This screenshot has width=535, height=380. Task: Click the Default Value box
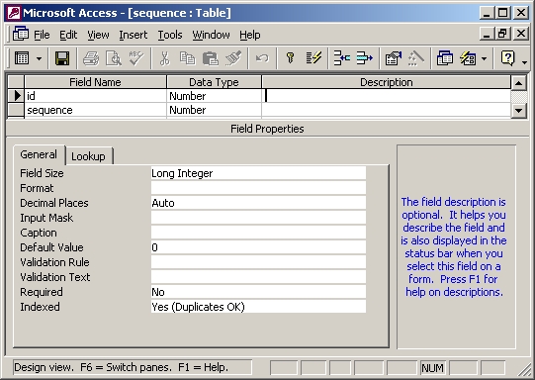click(258, 247)
